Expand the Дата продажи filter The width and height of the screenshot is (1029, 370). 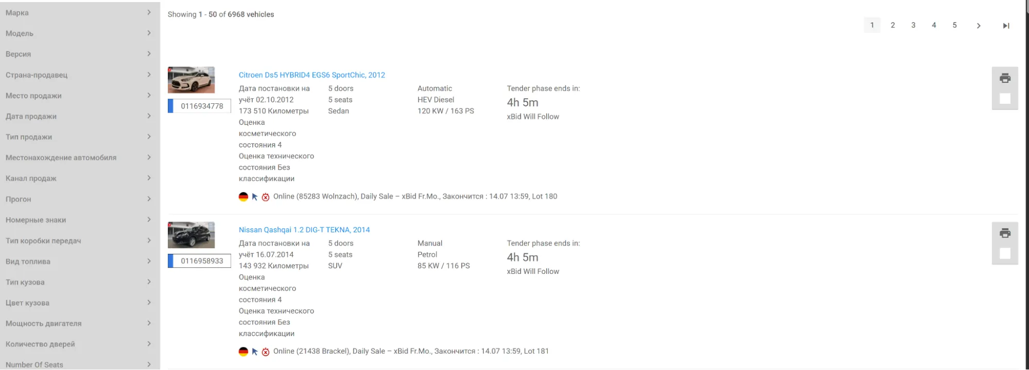click(x=79, y=116)
